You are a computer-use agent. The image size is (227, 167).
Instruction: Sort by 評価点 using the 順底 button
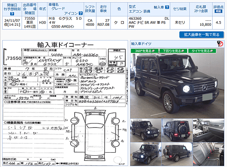tap(218, 11)
